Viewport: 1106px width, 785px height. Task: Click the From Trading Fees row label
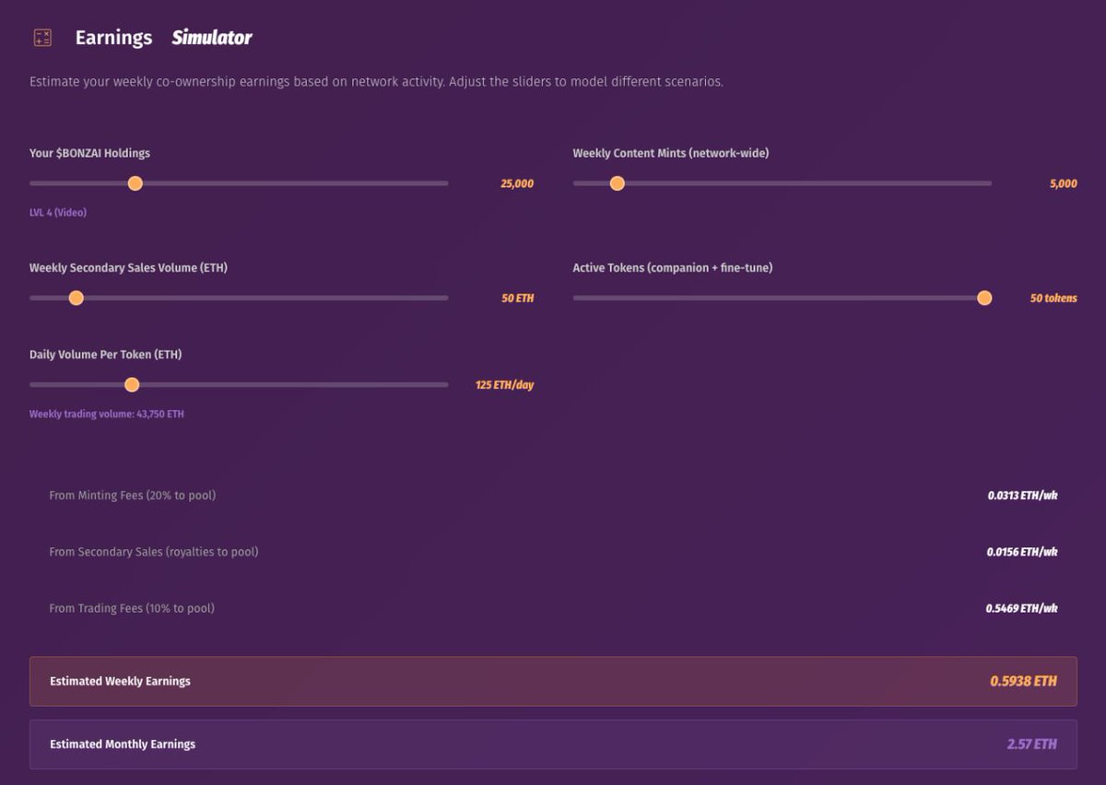coord(132,608)
